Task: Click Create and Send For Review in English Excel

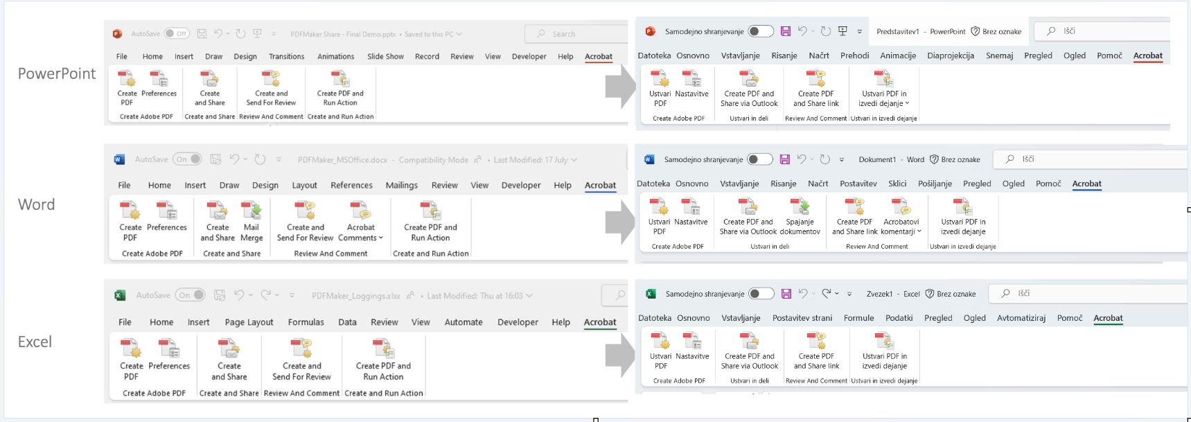Action: pyautogui.click(x=301, y=360)
